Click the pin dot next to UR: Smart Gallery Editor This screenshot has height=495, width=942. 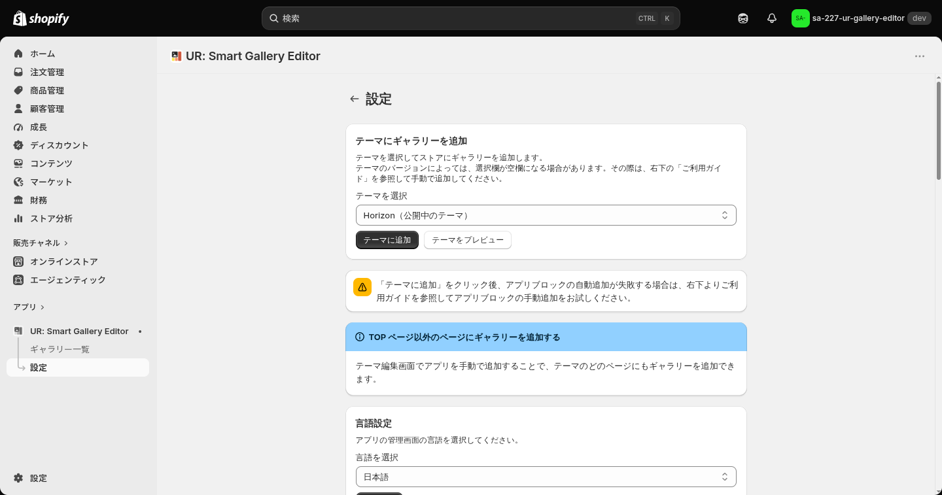[140, 332]
